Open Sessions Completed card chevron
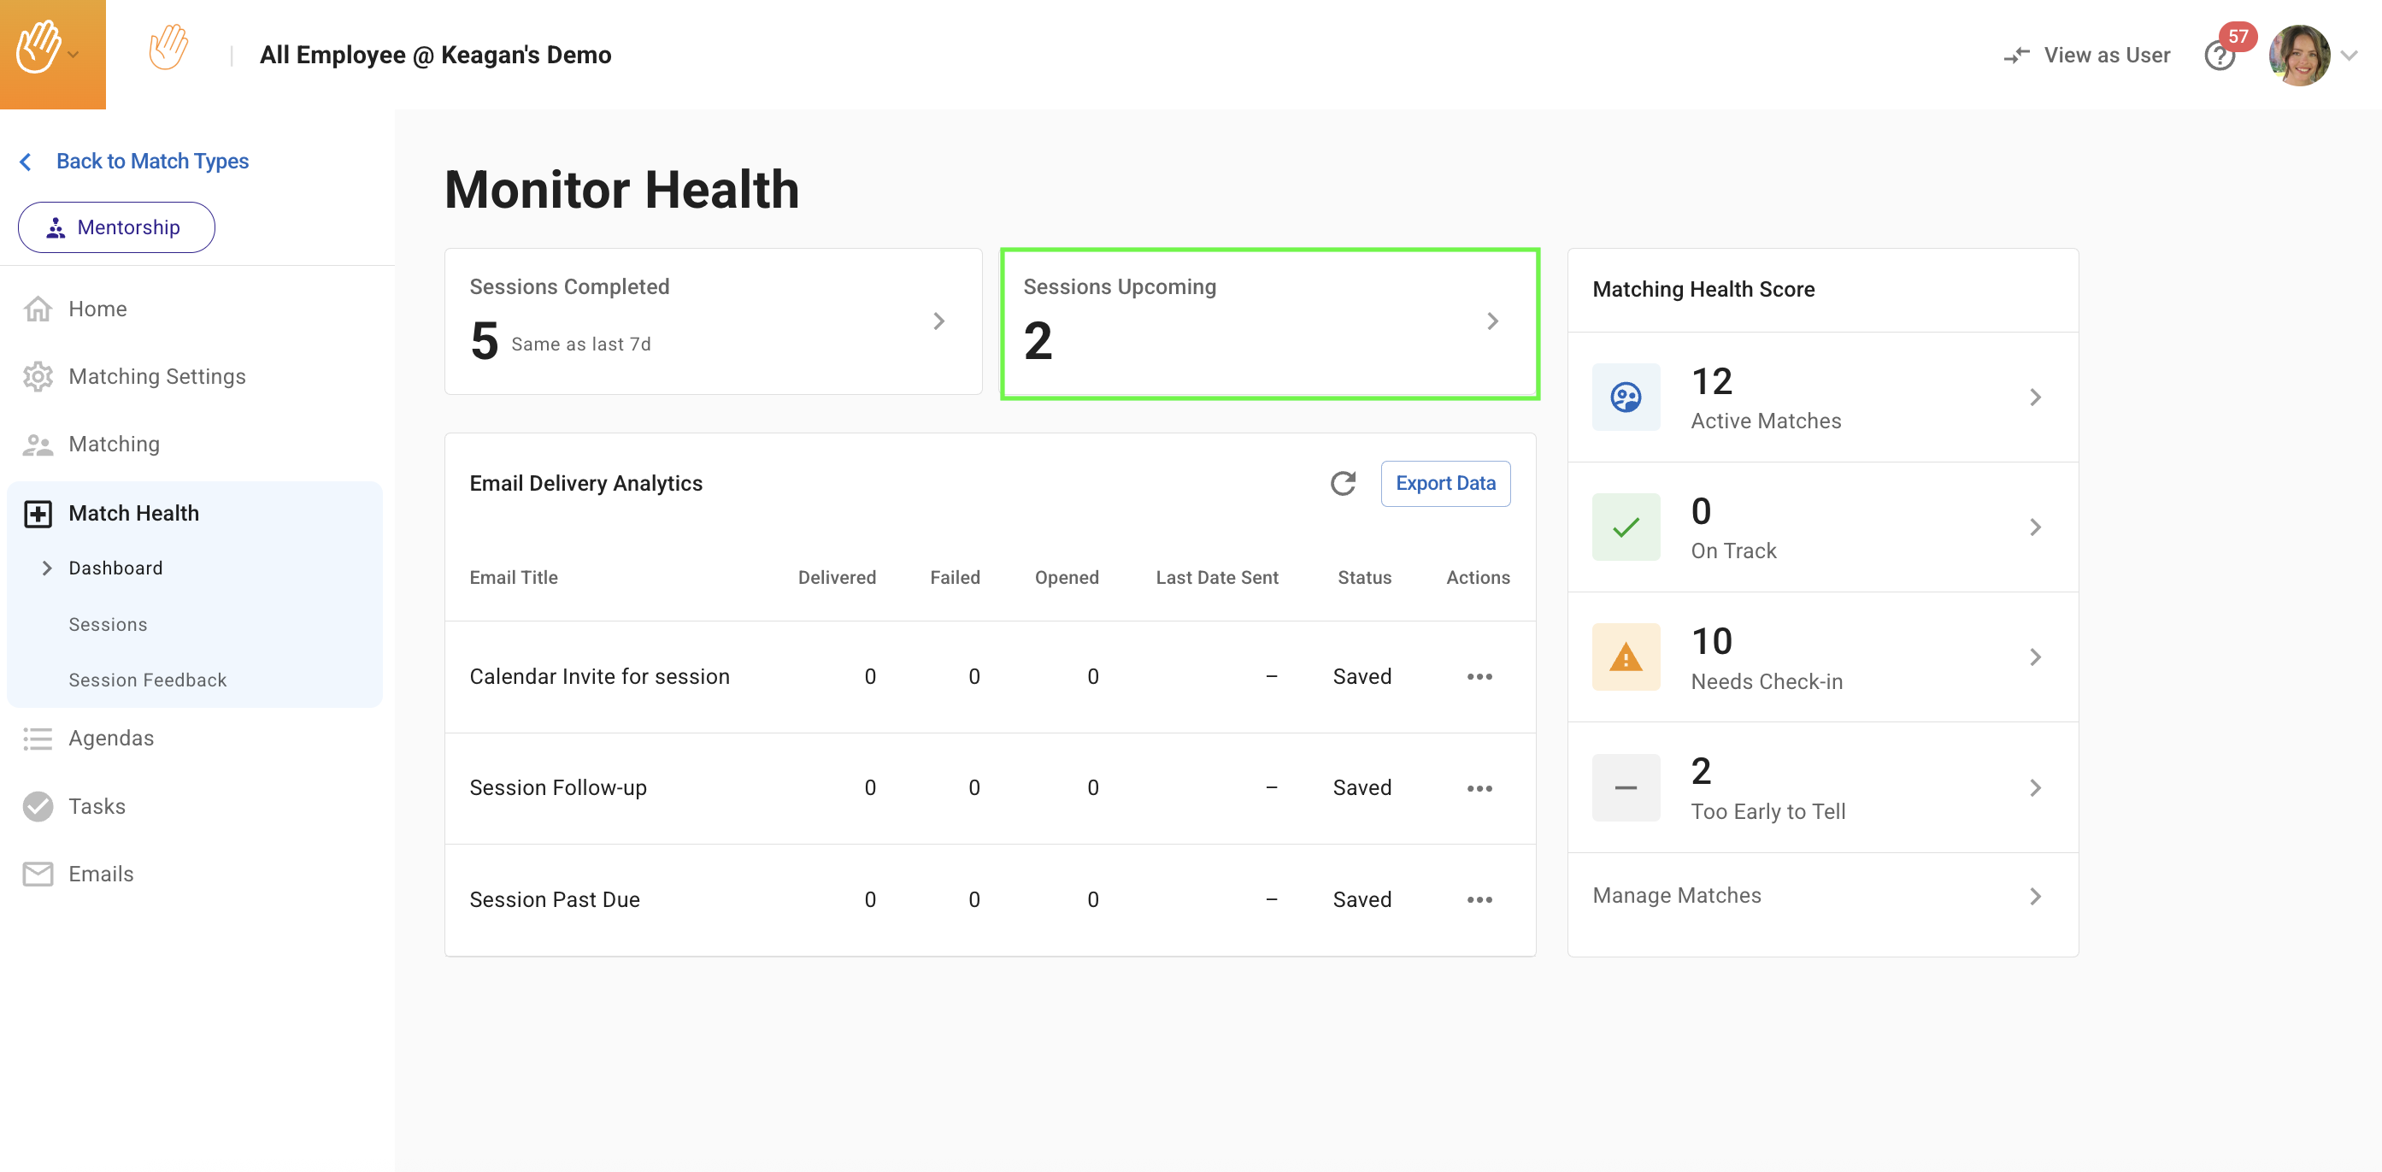The width and height of the screenshot is (2382, 1172). [938, 321]
